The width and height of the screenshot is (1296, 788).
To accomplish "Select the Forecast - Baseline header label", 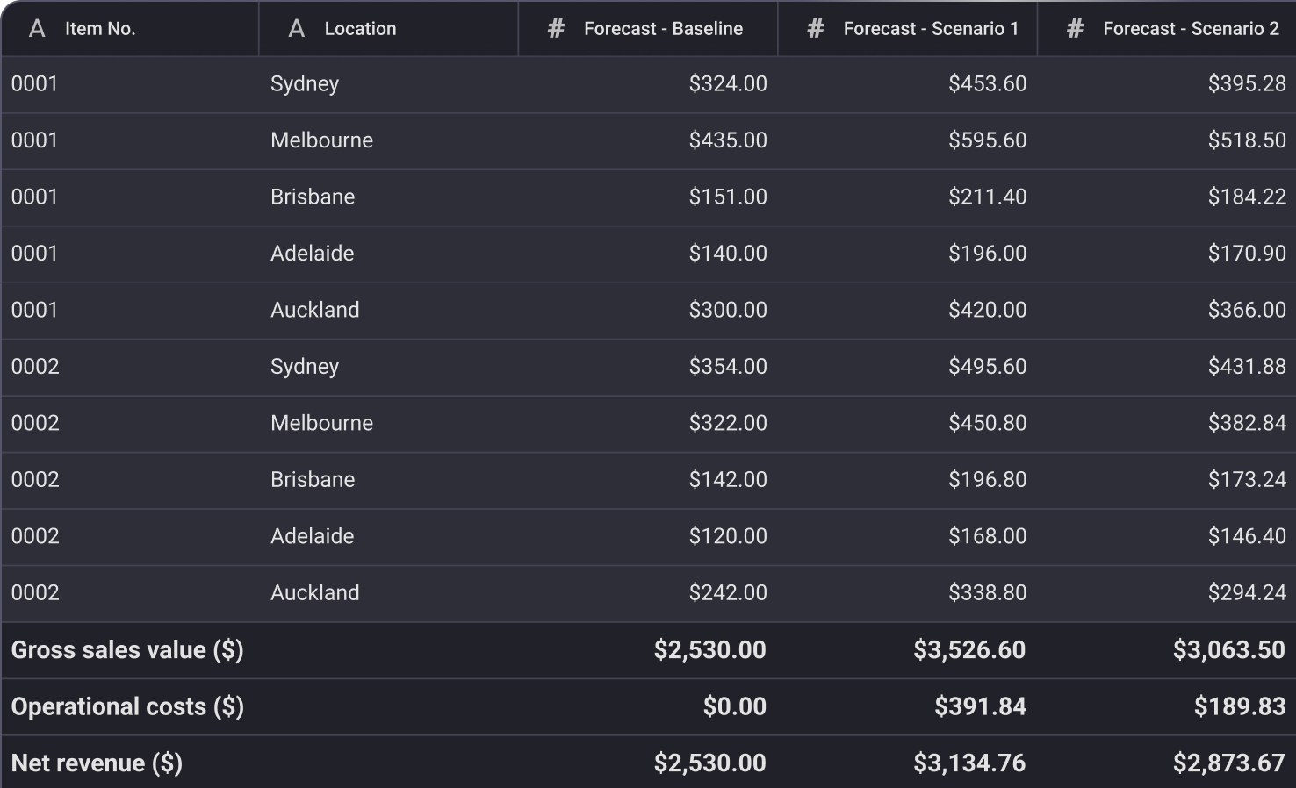I will pyautogui.click(x=663, y=29).
